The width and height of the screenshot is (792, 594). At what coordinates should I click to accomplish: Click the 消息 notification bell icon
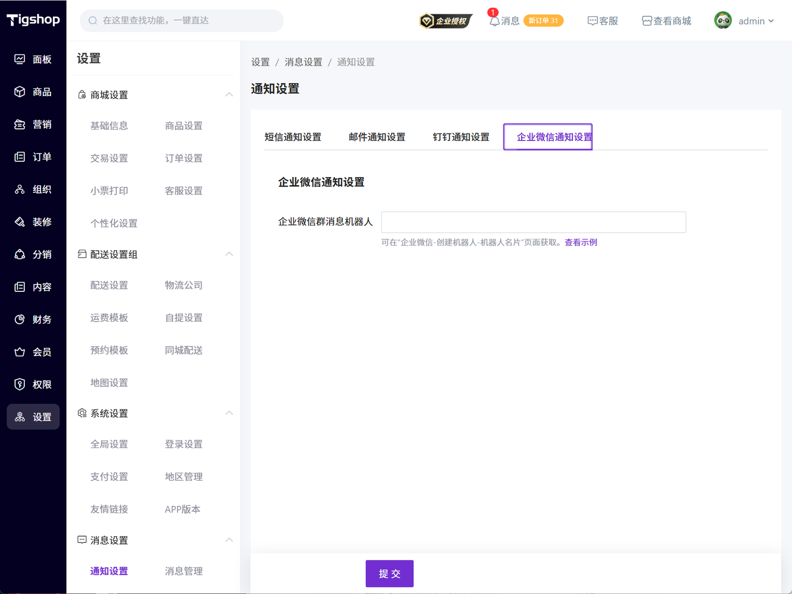(494, 21)
